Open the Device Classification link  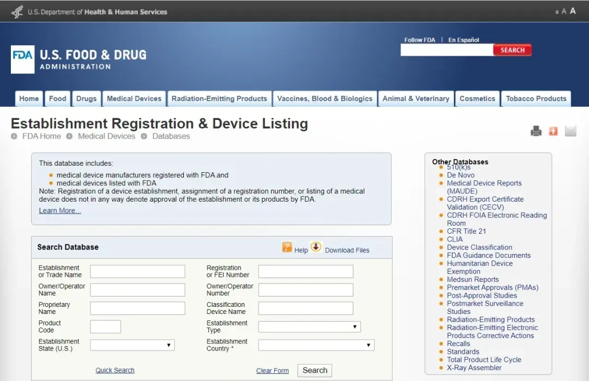479,247
